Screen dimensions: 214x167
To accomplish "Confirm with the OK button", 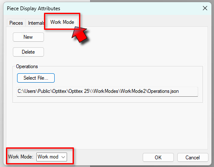I will click(158, 158).
